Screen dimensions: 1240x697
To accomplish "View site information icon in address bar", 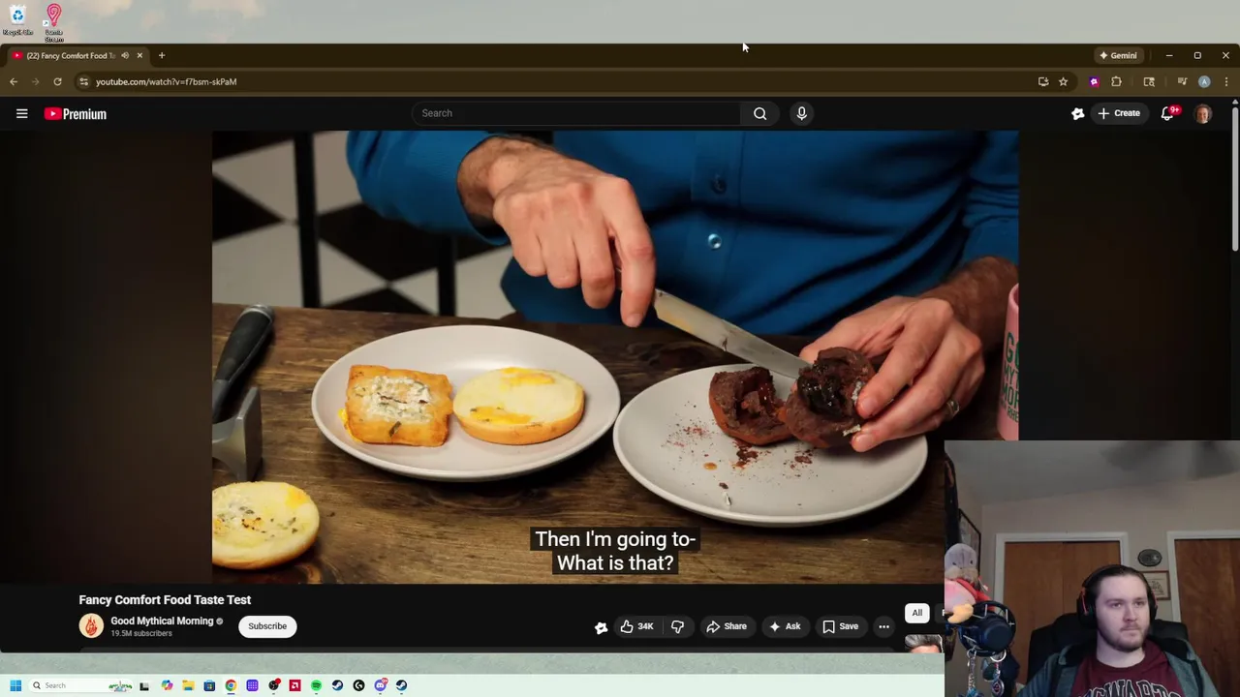I will pos(84,82).
